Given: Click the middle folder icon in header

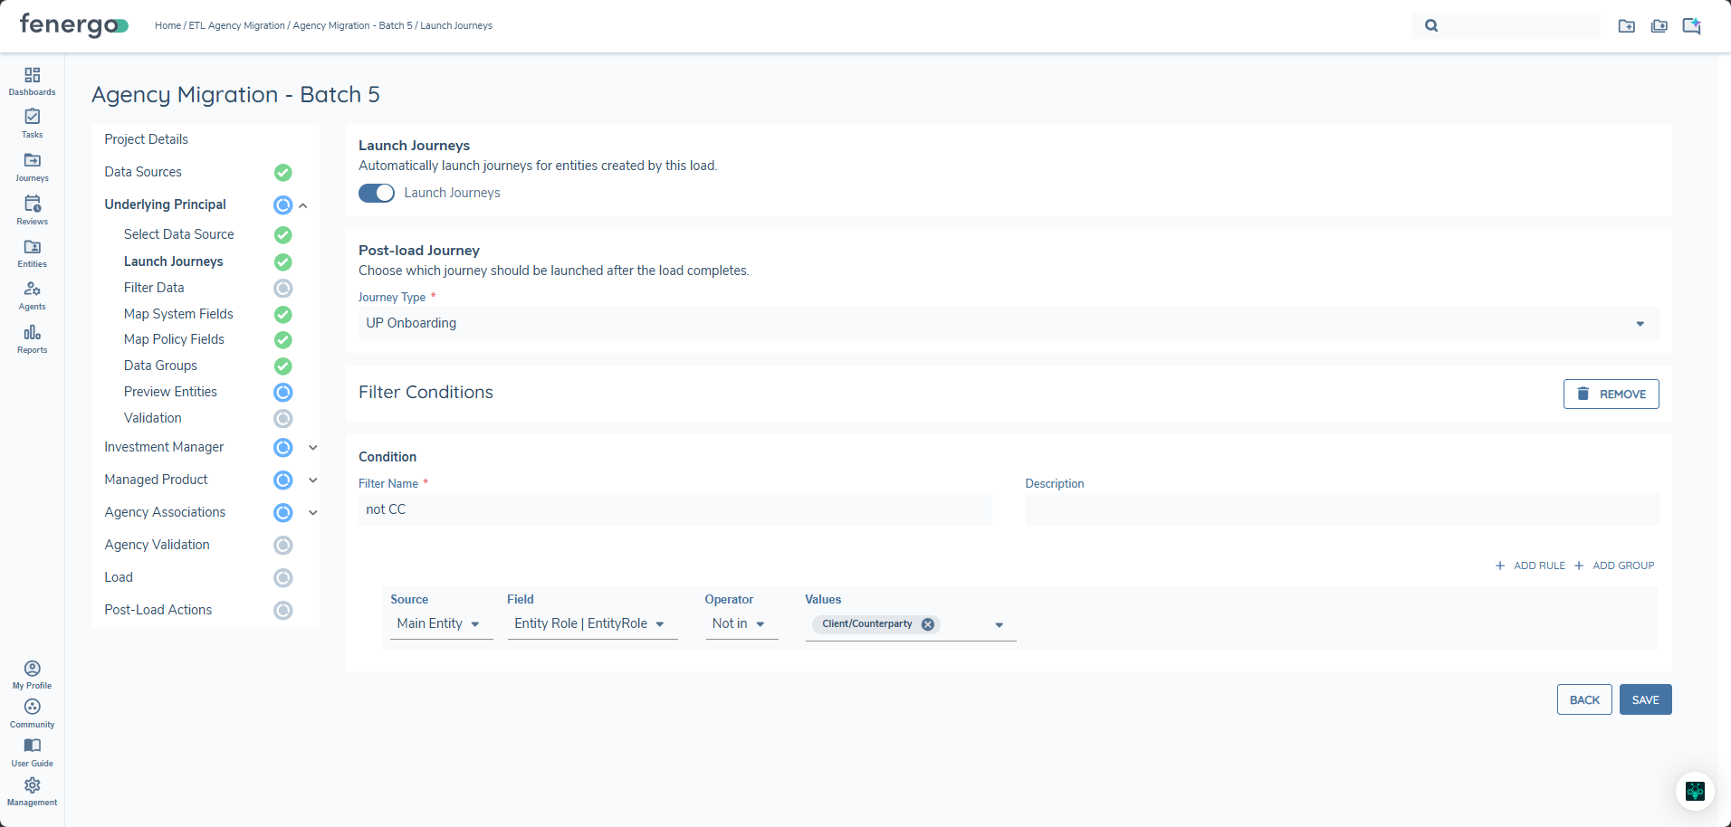Looking at the screenshot, I should 1659,26.
